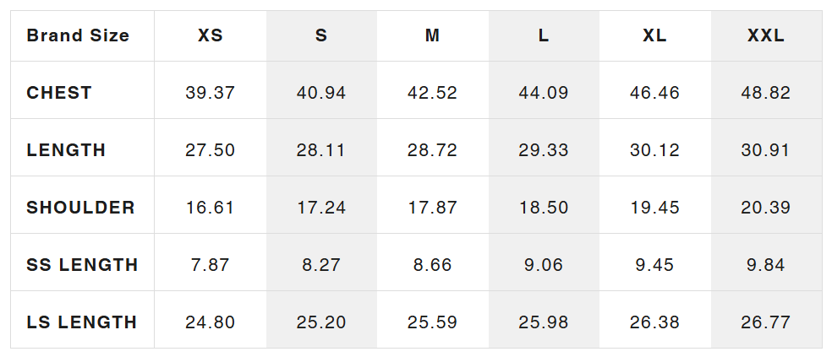Select the XS column header
The image size is (832, 357).
(x=211, y=35)
